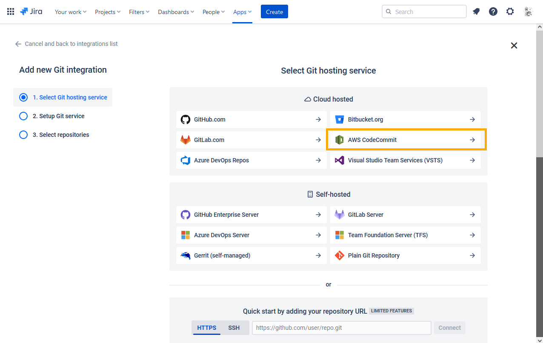Click the repository URL input field
Image resolution: width=543 pixels, height=343 pixels.
342,328
